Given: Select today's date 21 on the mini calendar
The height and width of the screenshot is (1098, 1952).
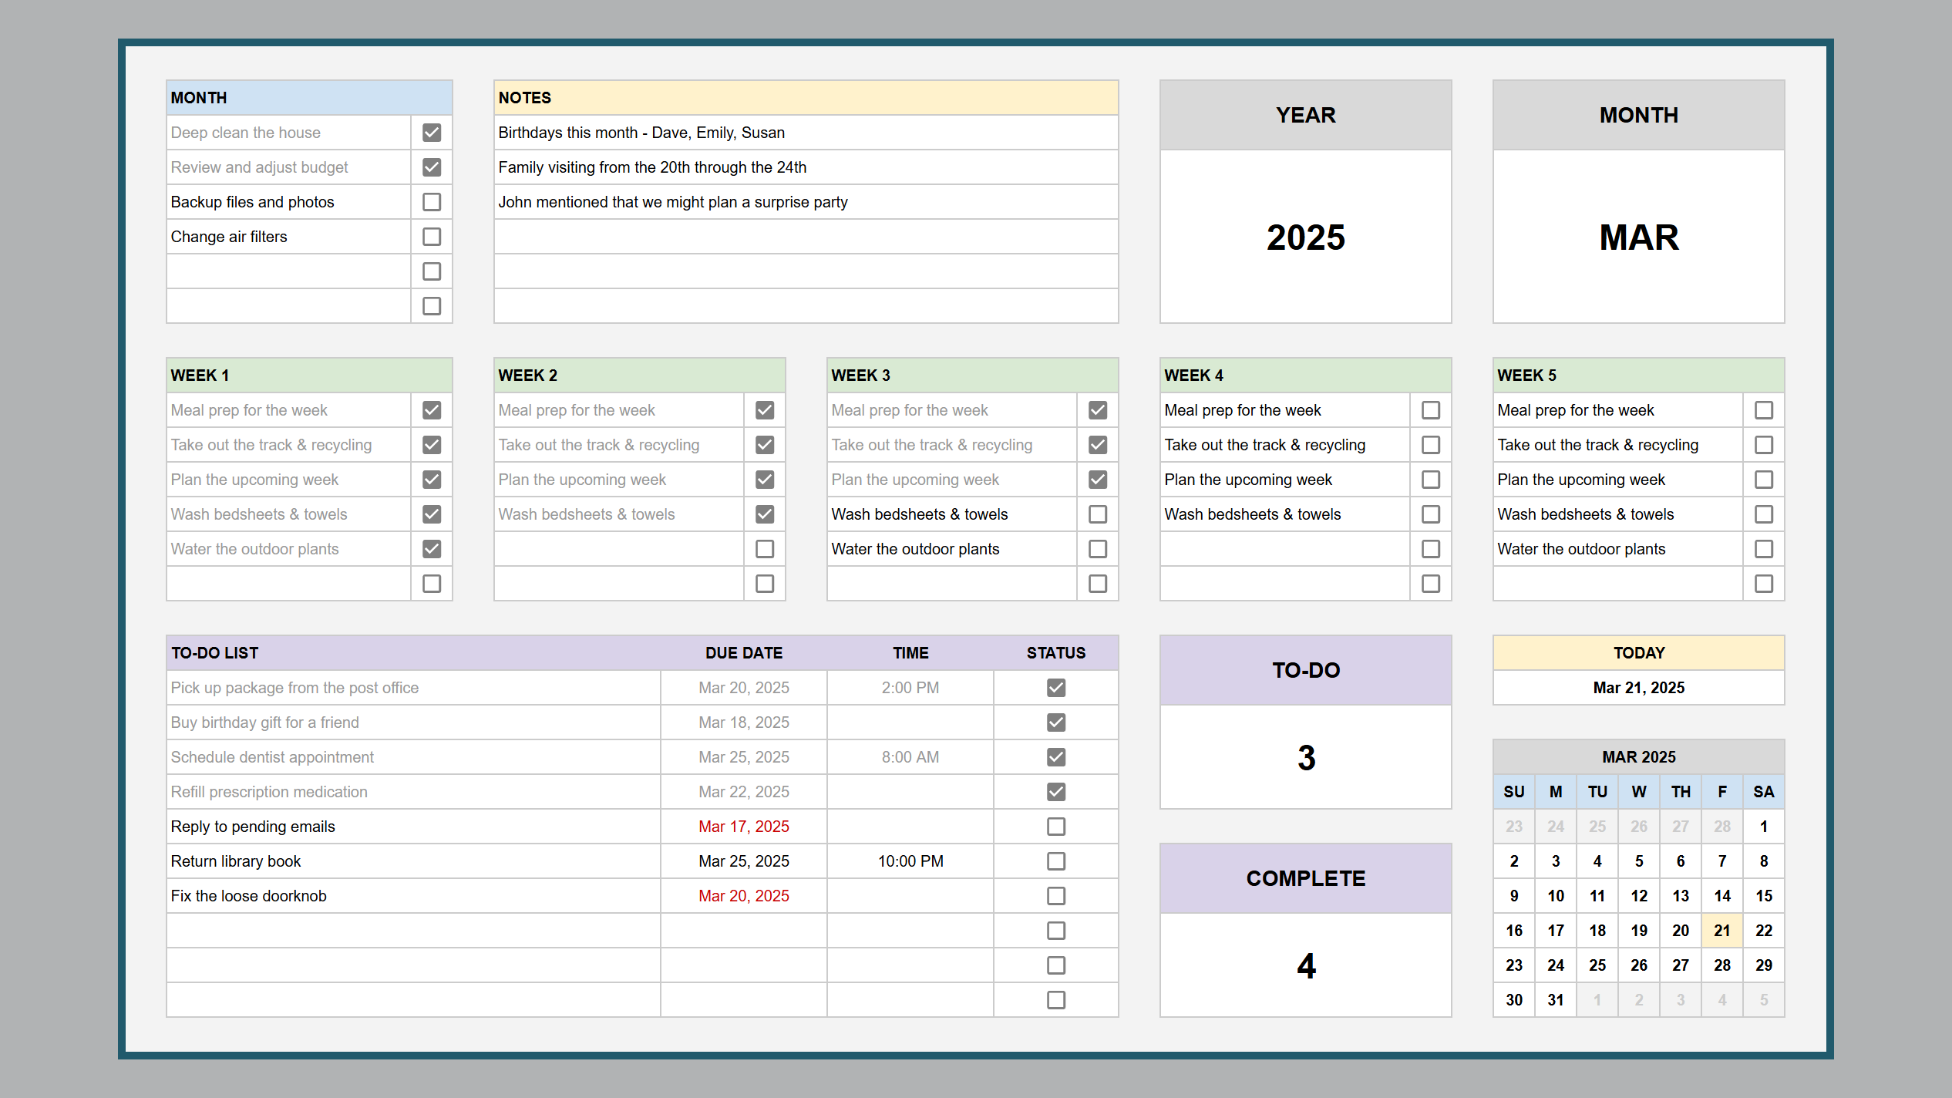Looking at the screenshot, I should pyautogui.click(x=1721, y=930).
